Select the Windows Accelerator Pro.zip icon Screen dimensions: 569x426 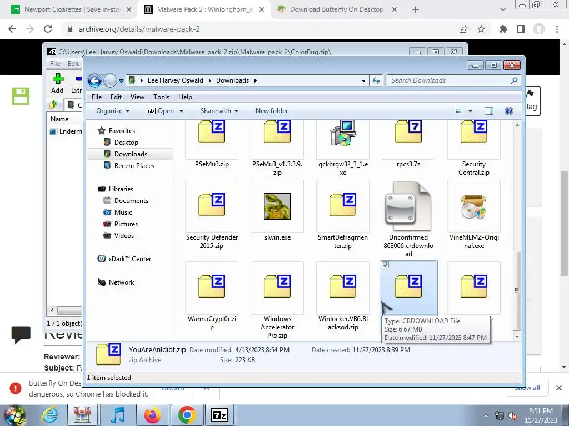point(277,286)
